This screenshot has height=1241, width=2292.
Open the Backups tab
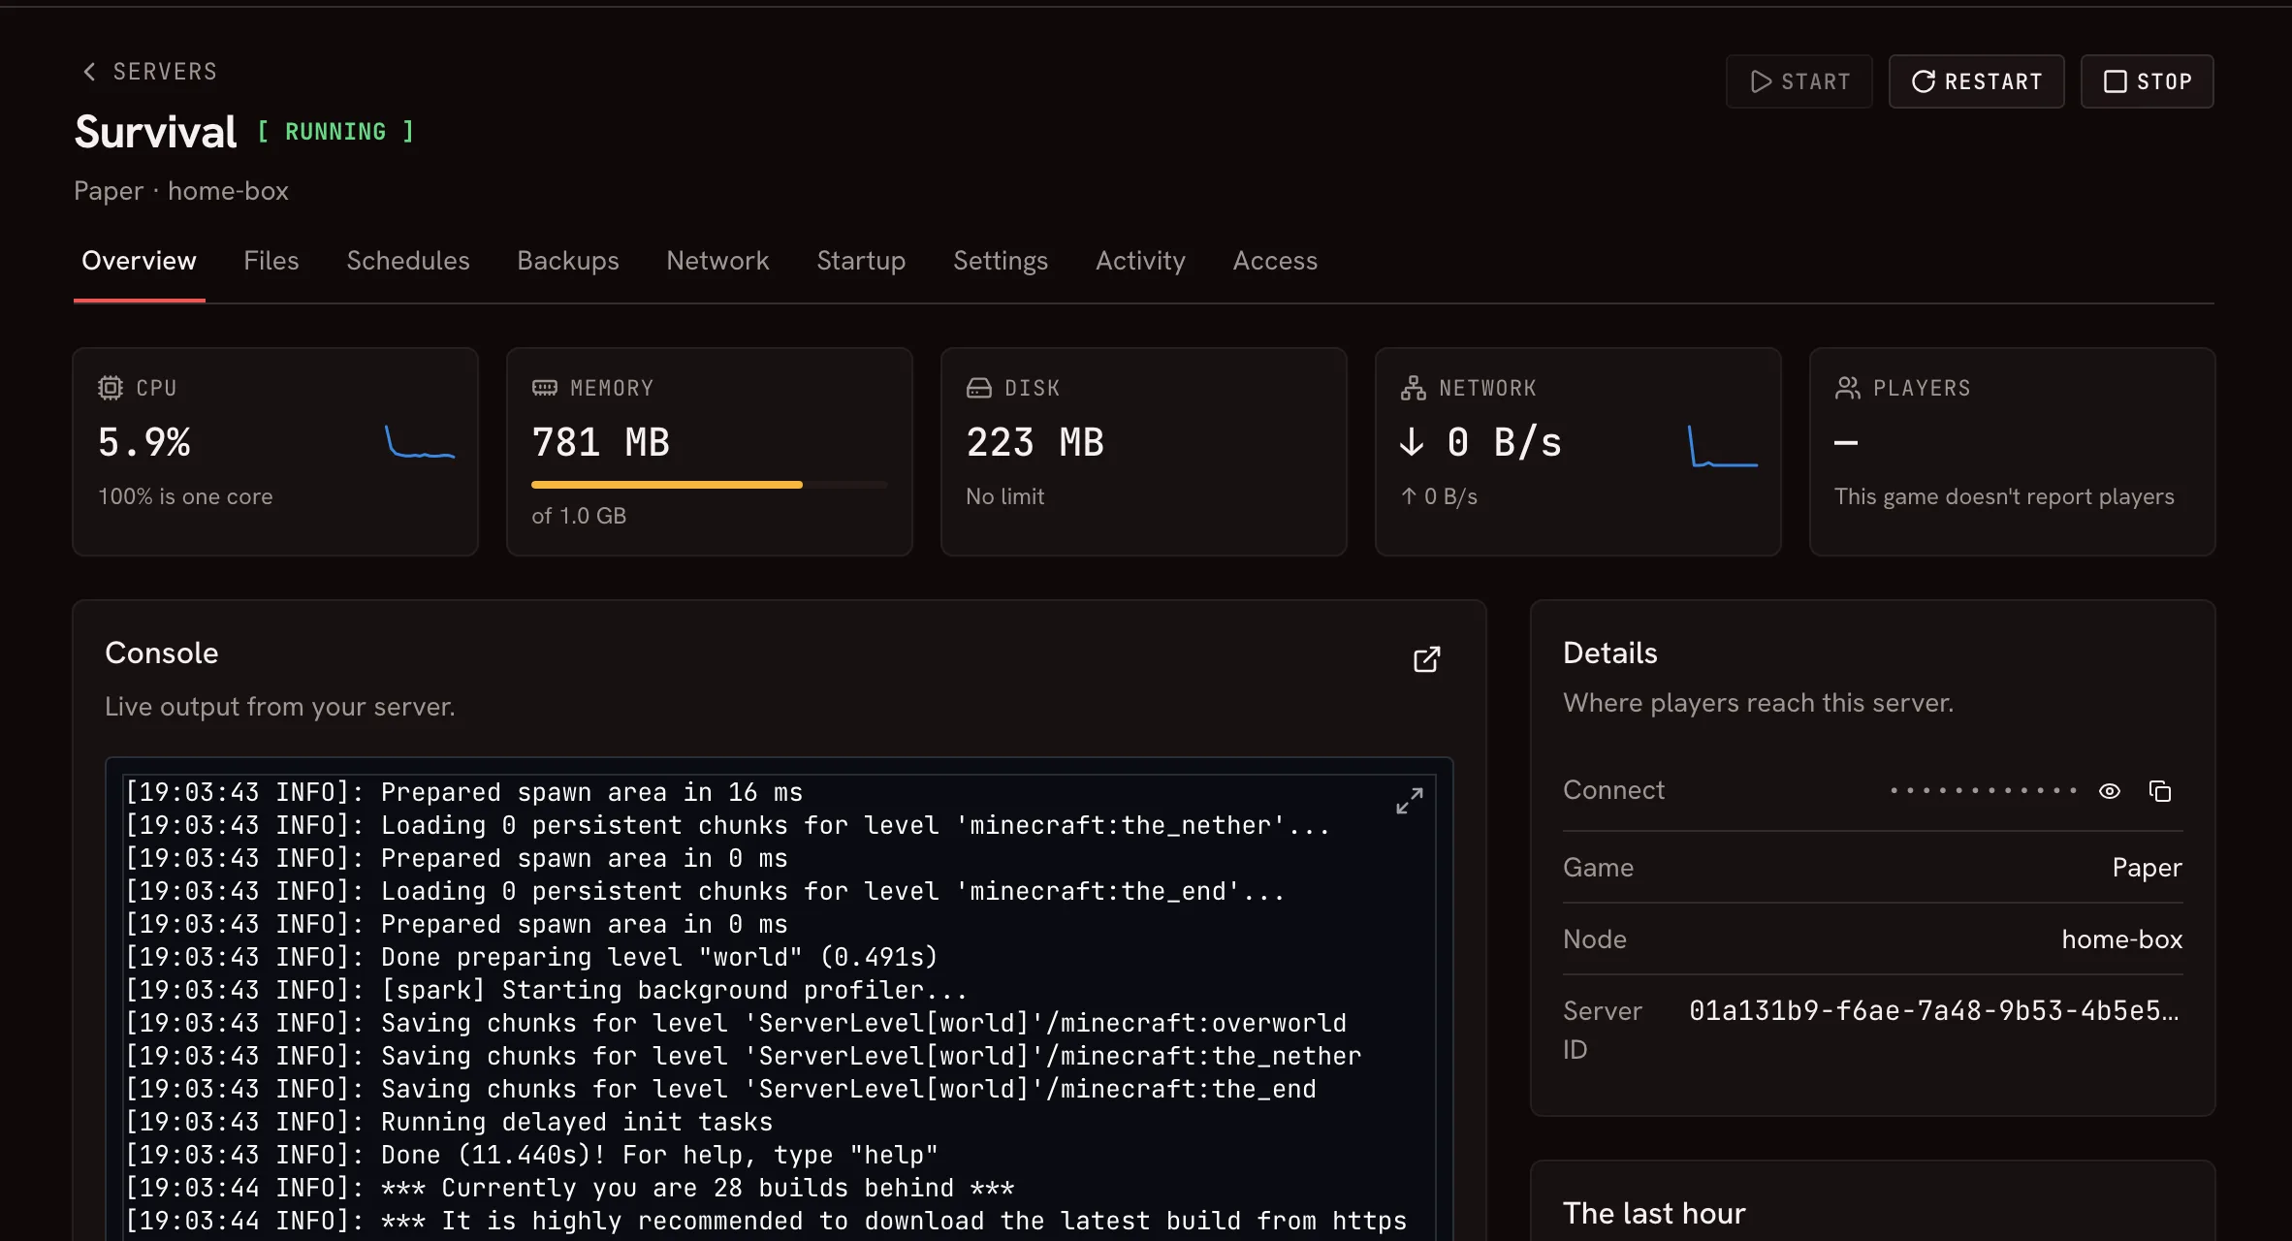568,261
